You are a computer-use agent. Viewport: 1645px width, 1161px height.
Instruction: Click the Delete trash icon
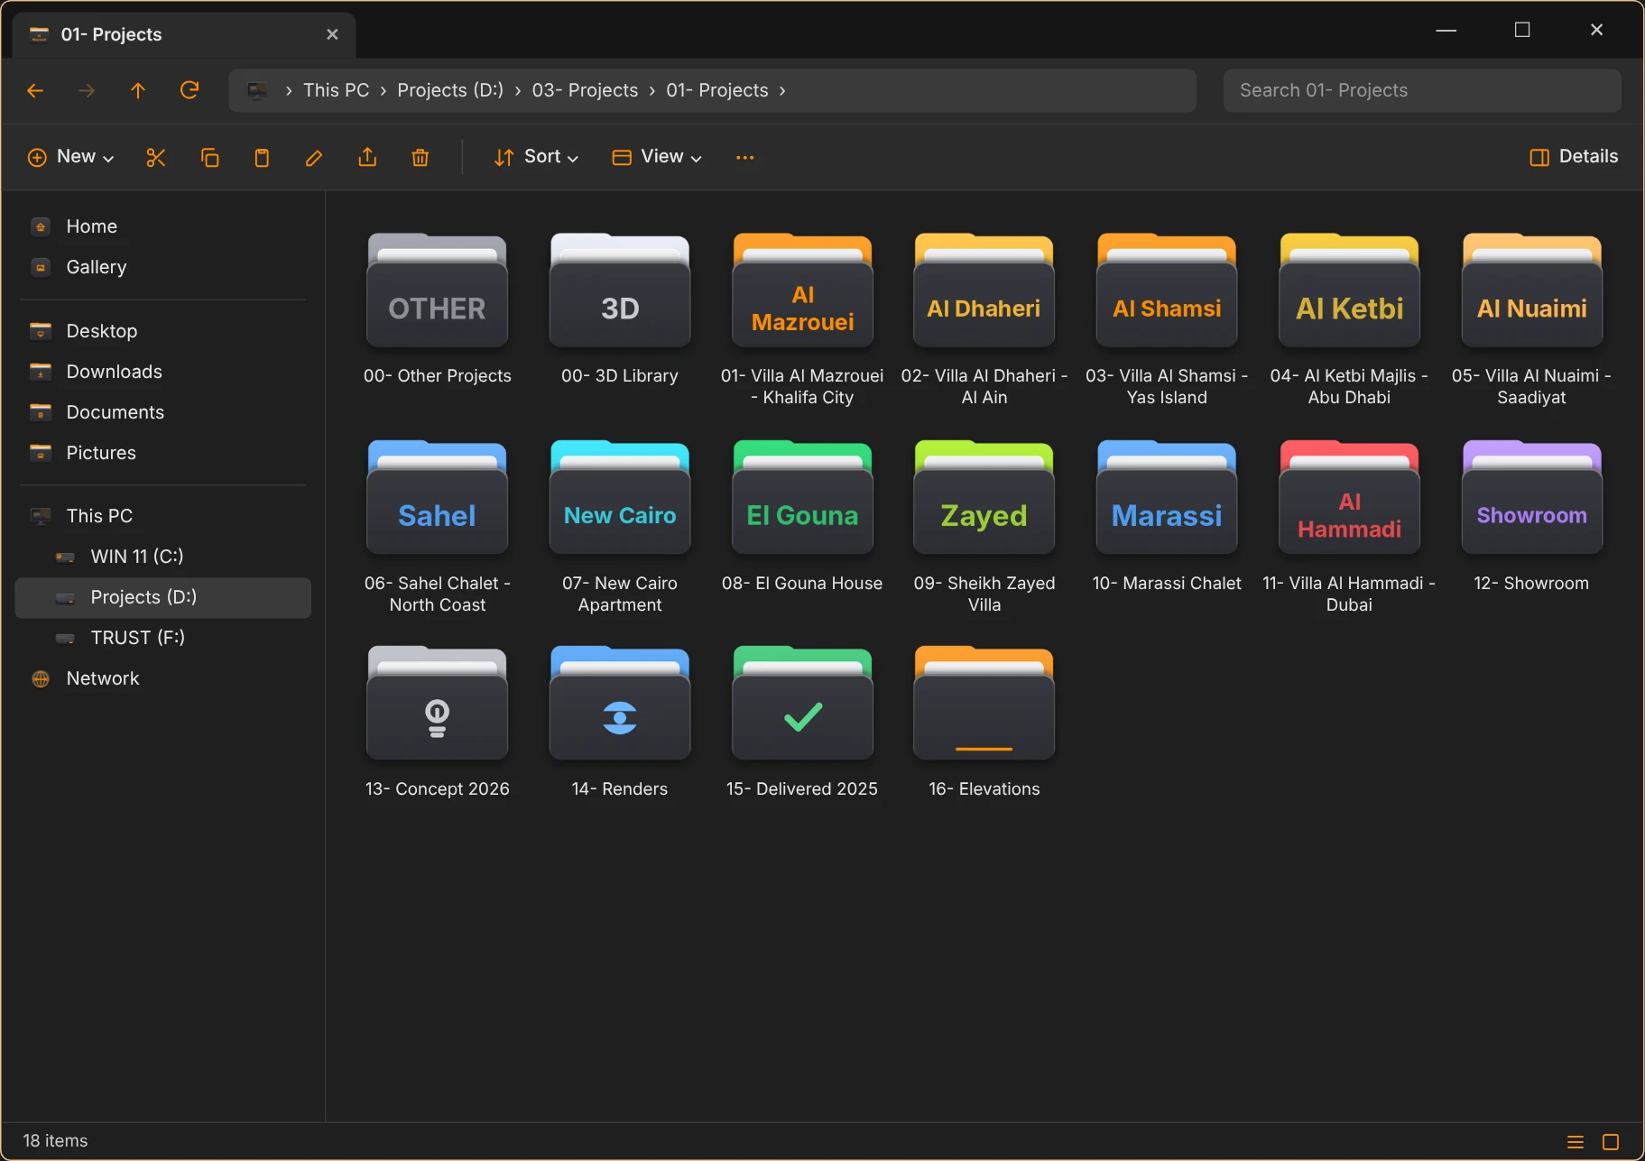[420, 158]
